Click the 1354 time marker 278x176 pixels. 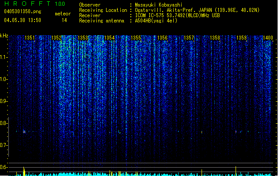[x=110, y=38]
